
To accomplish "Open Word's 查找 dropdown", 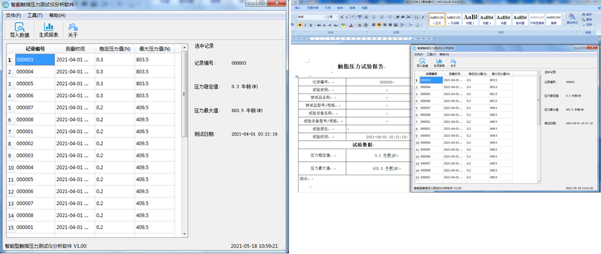I will (589, 14).
